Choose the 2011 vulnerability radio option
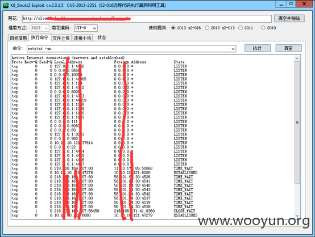 pos(241,28)
